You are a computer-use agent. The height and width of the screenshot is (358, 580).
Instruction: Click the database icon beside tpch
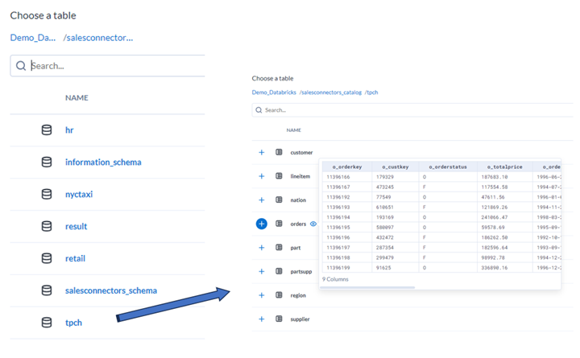pos(47,323)
